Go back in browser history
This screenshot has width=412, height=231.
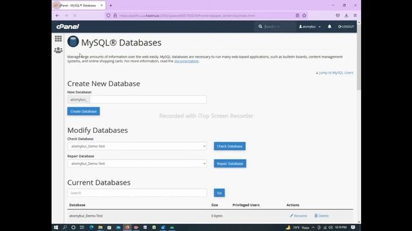pyautogui.click(x=57, y=15)
